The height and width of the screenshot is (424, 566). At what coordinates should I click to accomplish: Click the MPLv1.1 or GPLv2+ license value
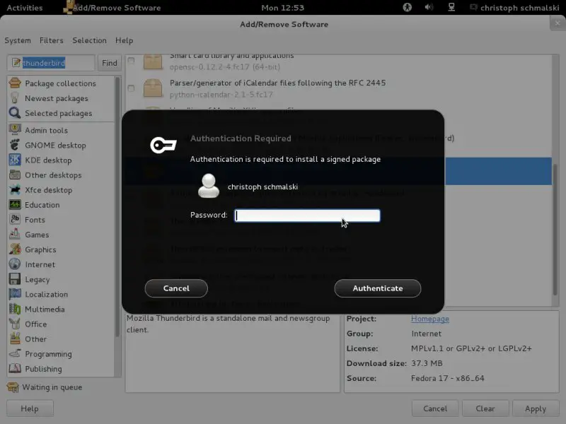[x=471, y=348]
